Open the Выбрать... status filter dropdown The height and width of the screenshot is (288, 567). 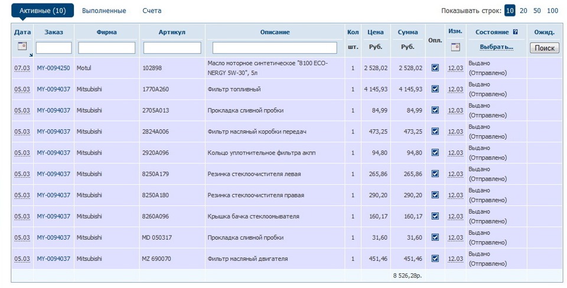tap(496, 47)
